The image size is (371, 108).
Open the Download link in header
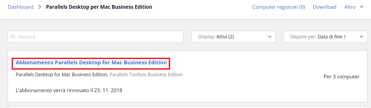(324, 7)
